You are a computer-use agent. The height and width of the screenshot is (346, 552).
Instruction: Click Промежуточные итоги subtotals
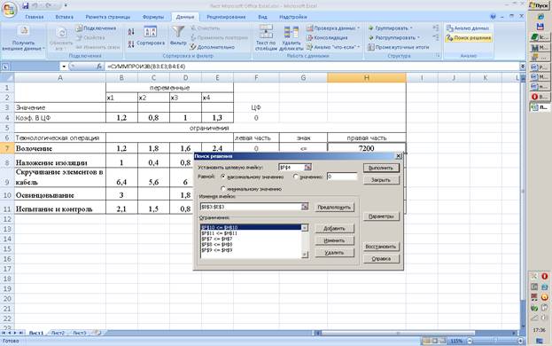(x=398, y=47)
